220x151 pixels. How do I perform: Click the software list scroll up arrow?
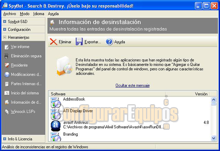tap(214, 100)
